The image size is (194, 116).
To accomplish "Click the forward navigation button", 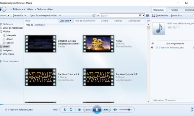I will (4, 9).
